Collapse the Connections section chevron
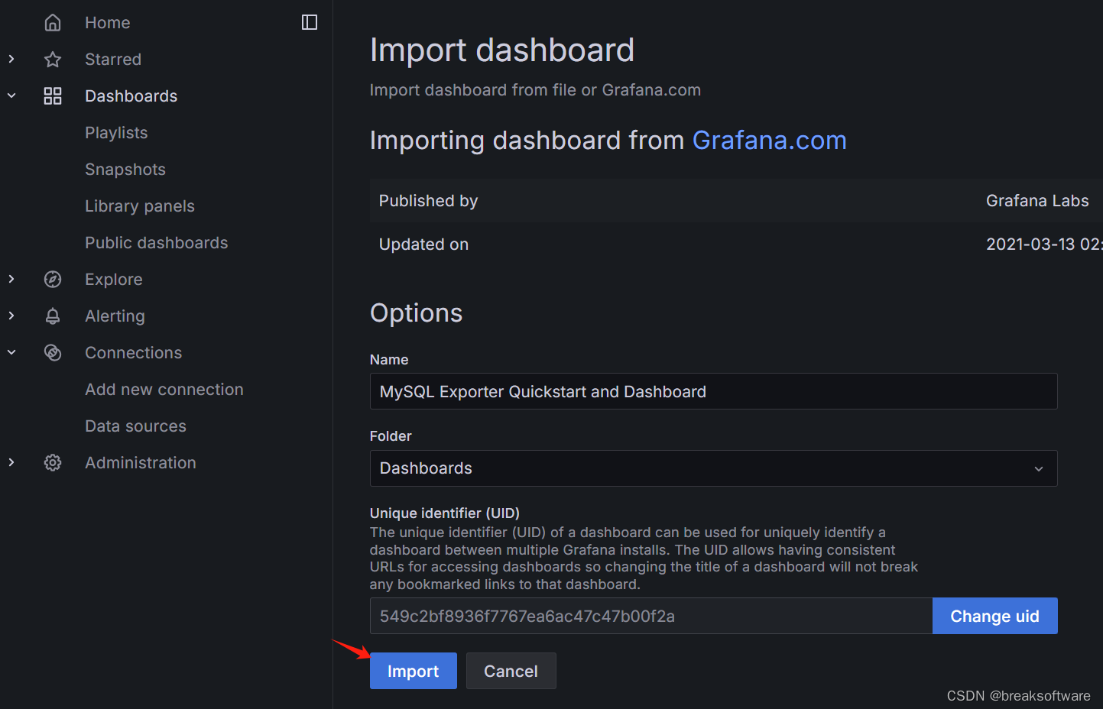1103x709 pixels. pyautogui.click(x=11, y=352)
